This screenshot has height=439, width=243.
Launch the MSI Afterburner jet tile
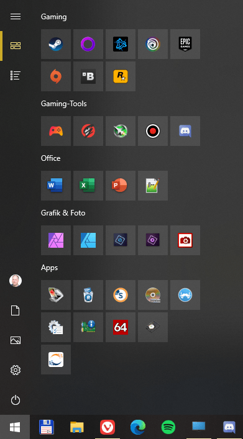(121, 131)
